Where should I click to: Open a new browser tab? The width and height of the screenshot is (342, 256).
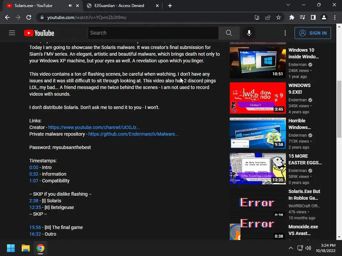170,6
